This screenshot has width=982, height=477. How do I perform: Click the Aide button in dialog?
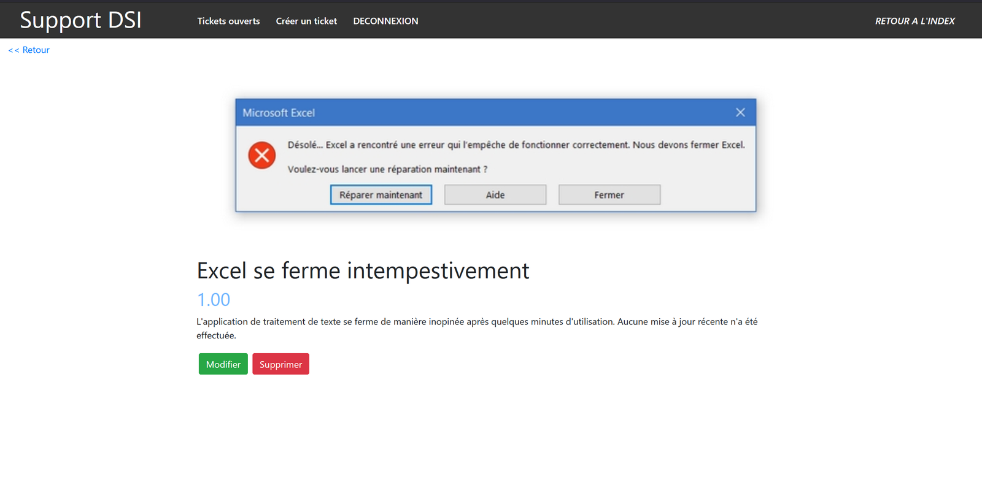[x=495, y=195]
